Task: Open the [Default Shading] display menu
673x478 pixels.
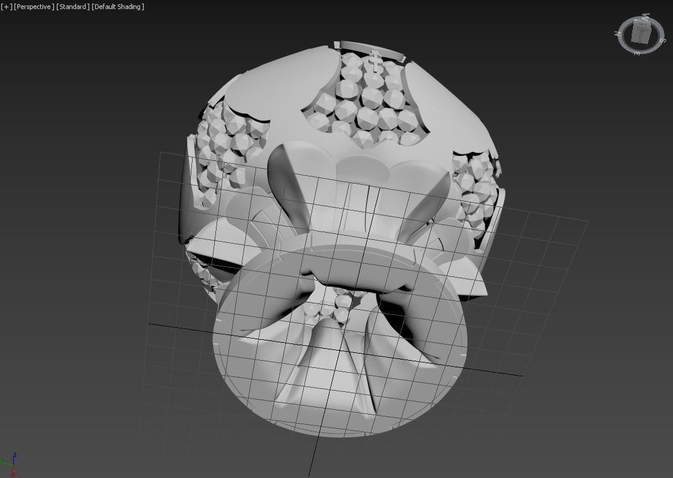Action: pyautogui.click(x=118, y=7)
